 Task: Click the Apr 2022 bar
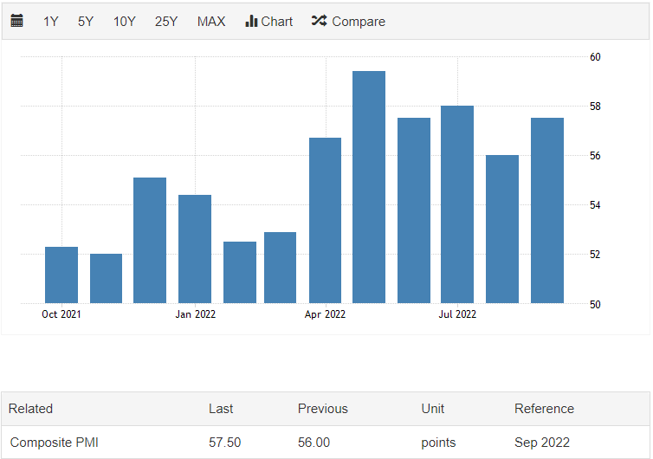(325, 221)
